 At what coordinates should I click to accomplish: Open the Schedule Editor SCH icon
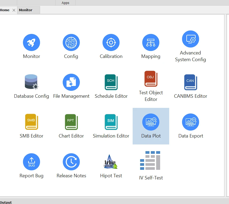111,82
